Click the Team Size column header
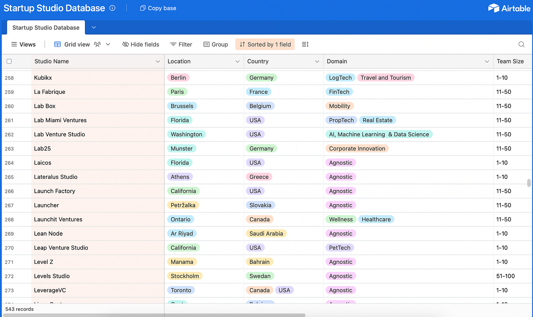This screenshot has height=317, width=533. tap(513, 61)
